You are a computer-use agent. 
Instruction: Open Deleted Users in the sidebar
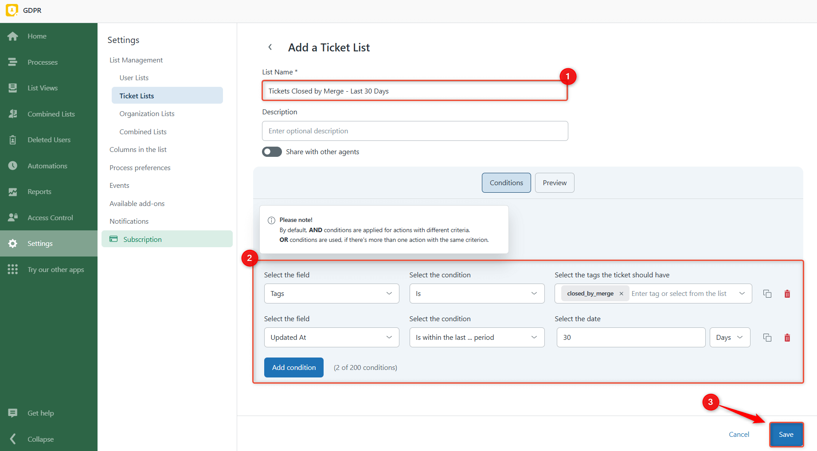tap(49, 140)
